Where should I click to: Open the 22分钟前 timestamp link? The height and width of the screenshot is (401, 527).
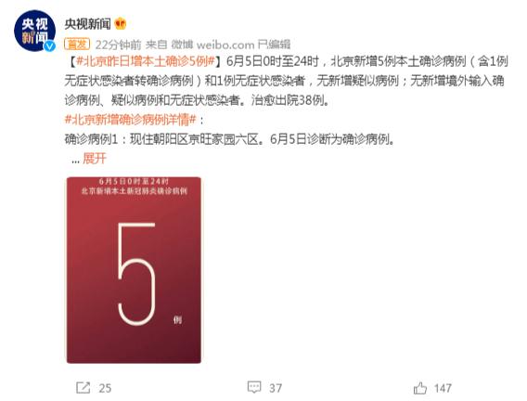coord(118,45)
